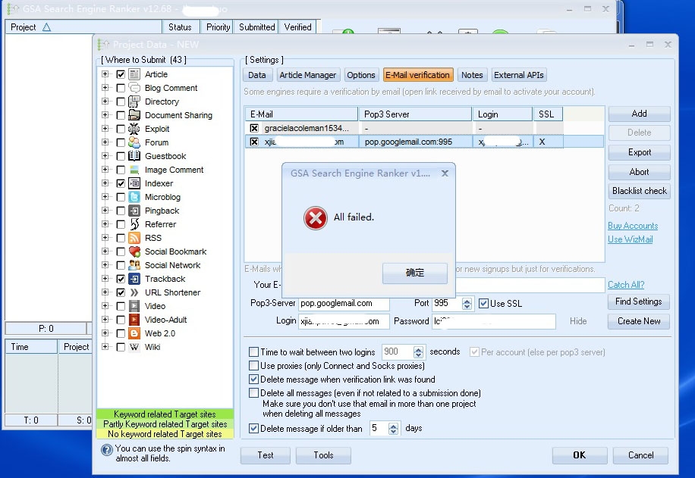
Task: Click the Find Settings button
Action: tap(638, 301)
